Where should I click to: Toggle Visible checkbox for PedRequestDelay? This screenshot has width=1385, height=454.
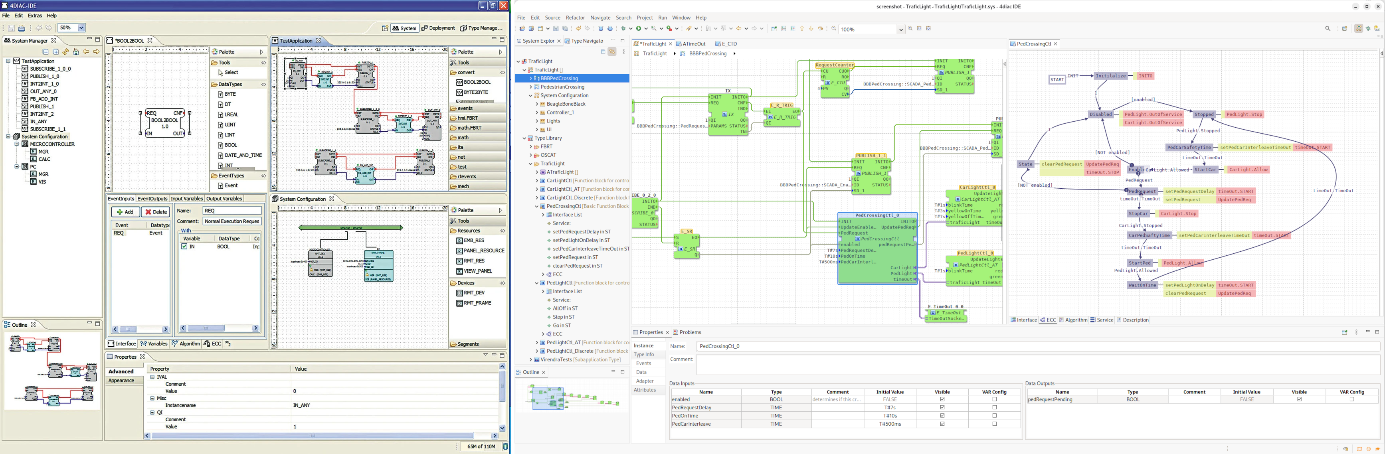[942, 407]
